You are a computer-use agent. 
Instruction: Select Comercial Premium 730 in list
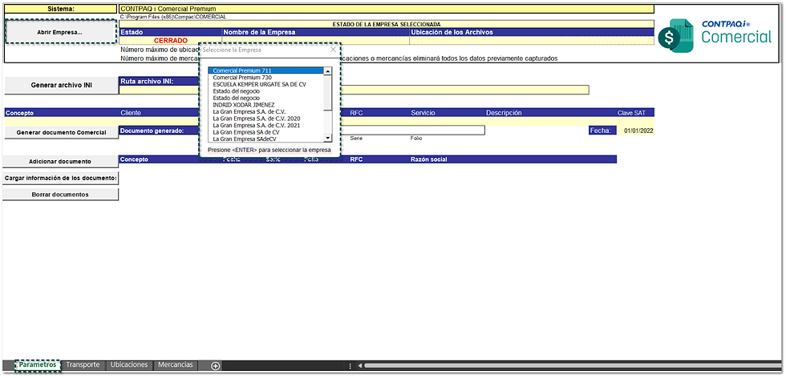click(266, 78)
